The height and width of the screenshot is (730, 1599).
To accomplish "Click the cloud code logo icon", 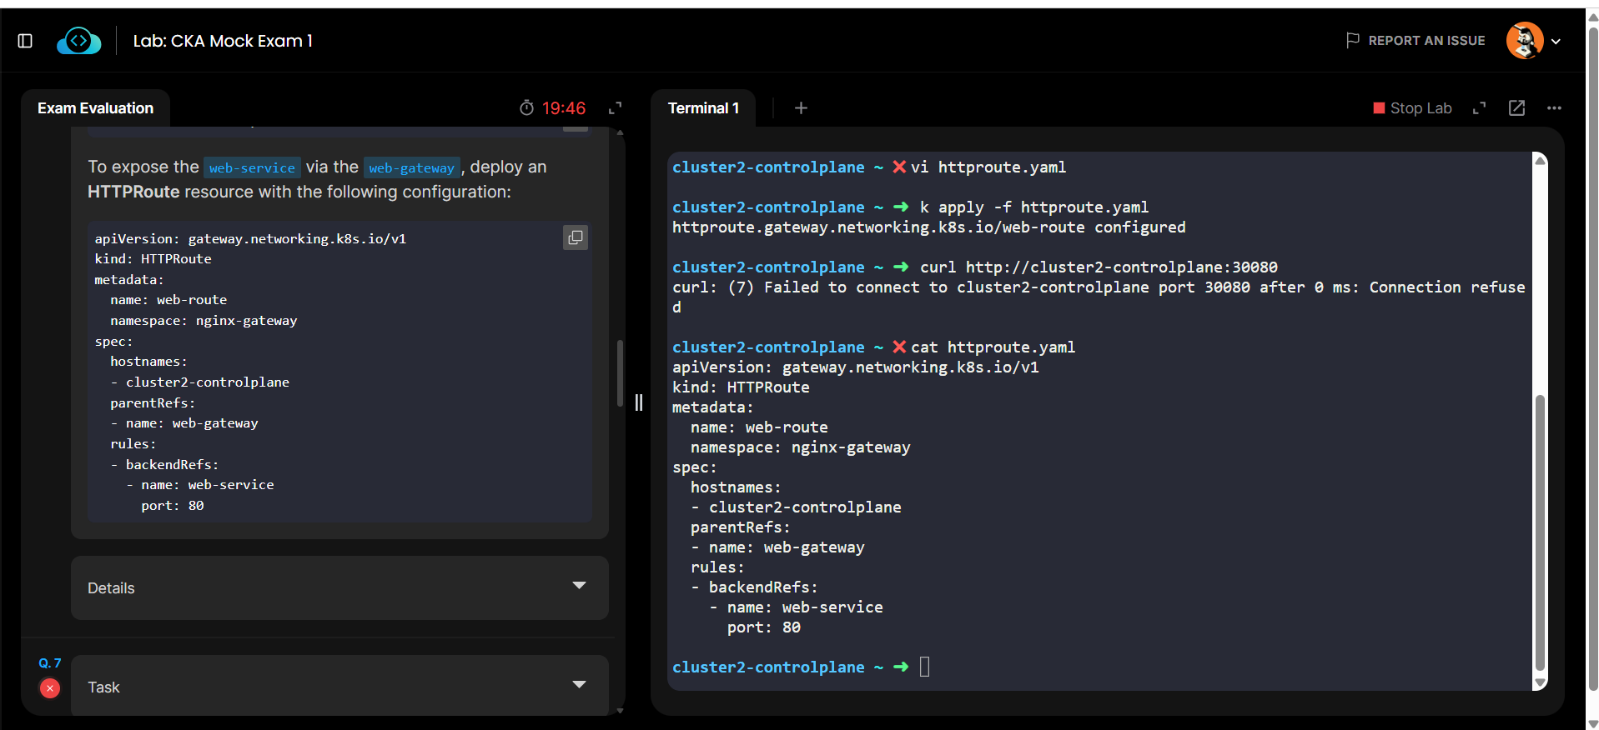I will [x=79, y=41].
